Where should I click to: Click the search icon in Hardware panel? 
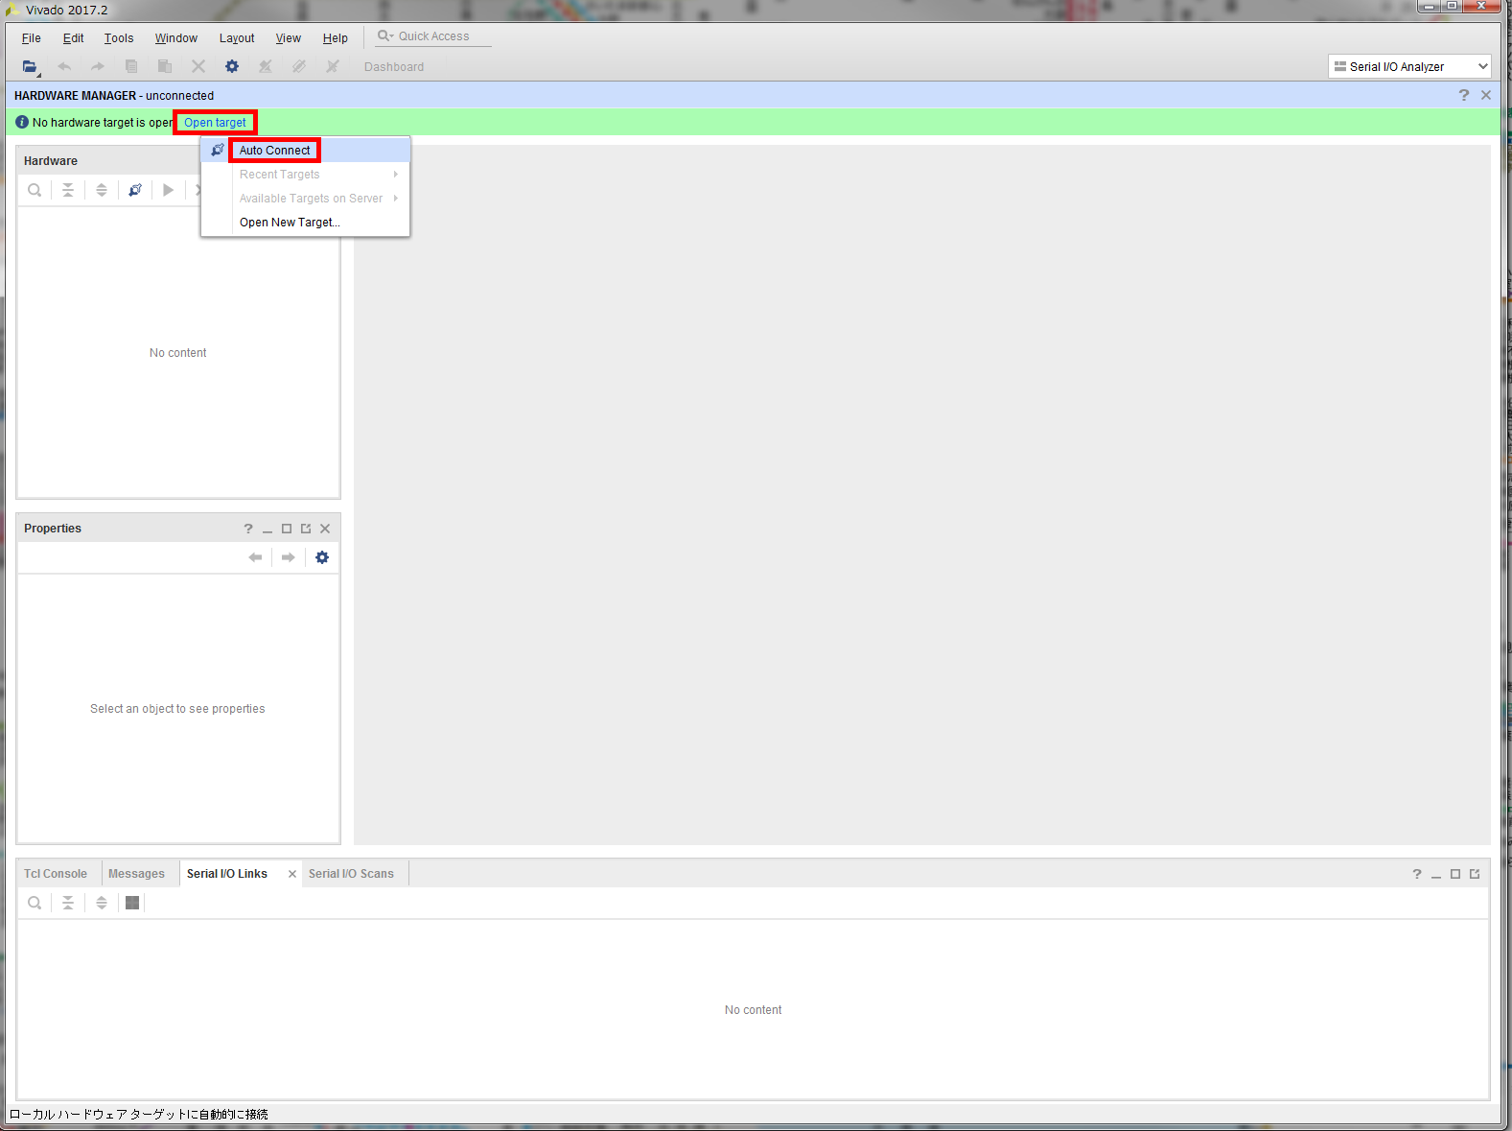tap(35, 190)
